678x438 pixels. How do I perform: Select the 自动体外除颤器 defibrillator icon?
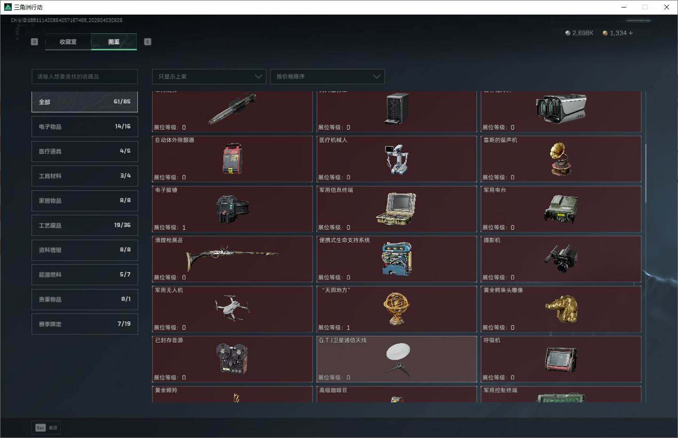point(232,159)
